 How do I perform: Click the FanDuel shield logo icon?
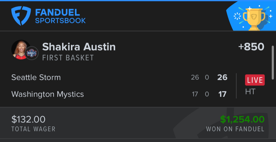21,16
